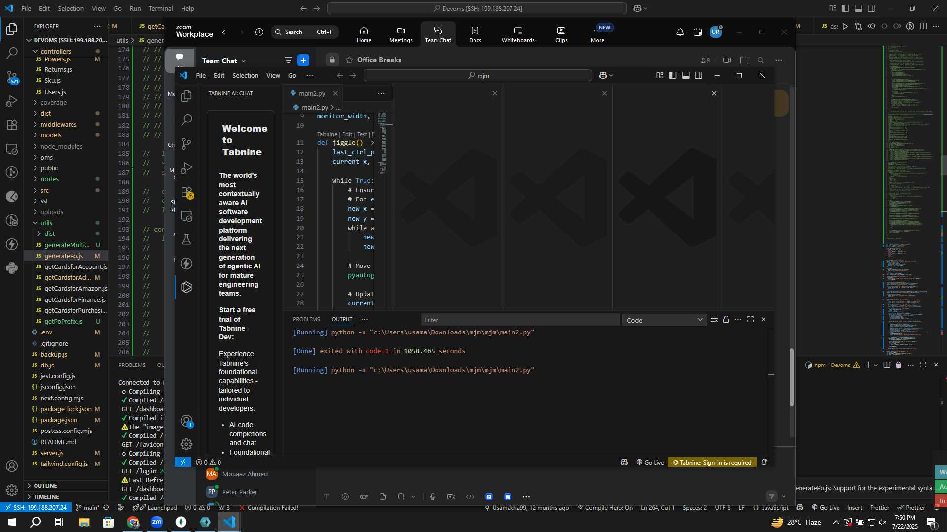
Task: Click emoji icon in Zoom message toolbar
Action: (x=345, y=497)
